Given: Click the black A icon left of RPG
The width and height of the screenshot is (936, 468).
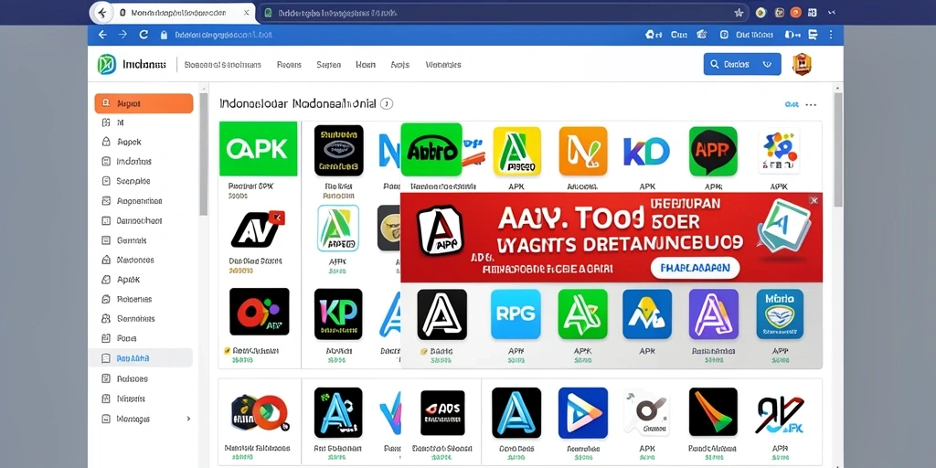Looking at the screenshot, I should click(x=442, y=314).
